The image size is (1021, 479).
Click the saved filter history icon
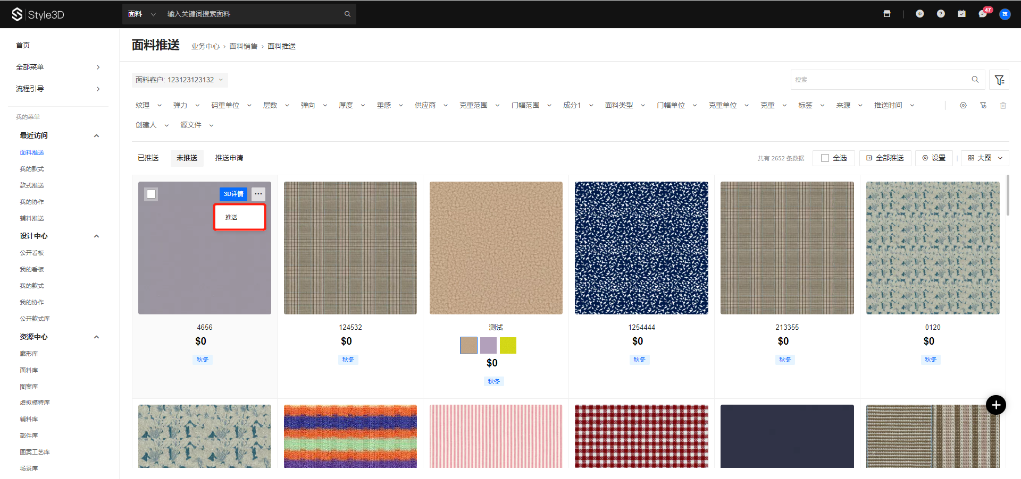(x=983, y=106)
